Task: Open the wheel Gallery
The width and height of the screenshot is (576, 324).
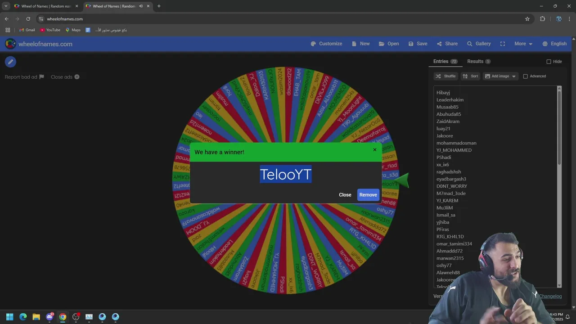Action: 479,44
